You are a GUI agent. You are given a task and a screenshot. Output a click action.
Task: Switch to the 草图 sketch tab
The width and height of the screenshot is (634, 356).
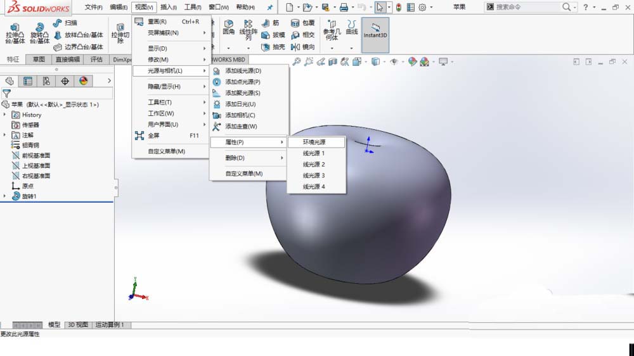coord(39,60)
